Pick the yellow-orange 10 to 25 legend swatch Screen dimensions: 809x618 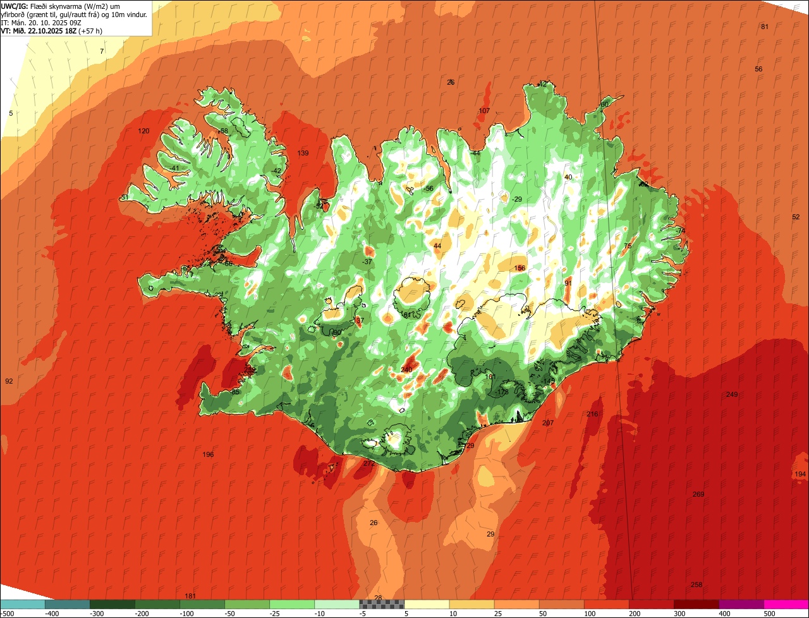coord(471,604)
